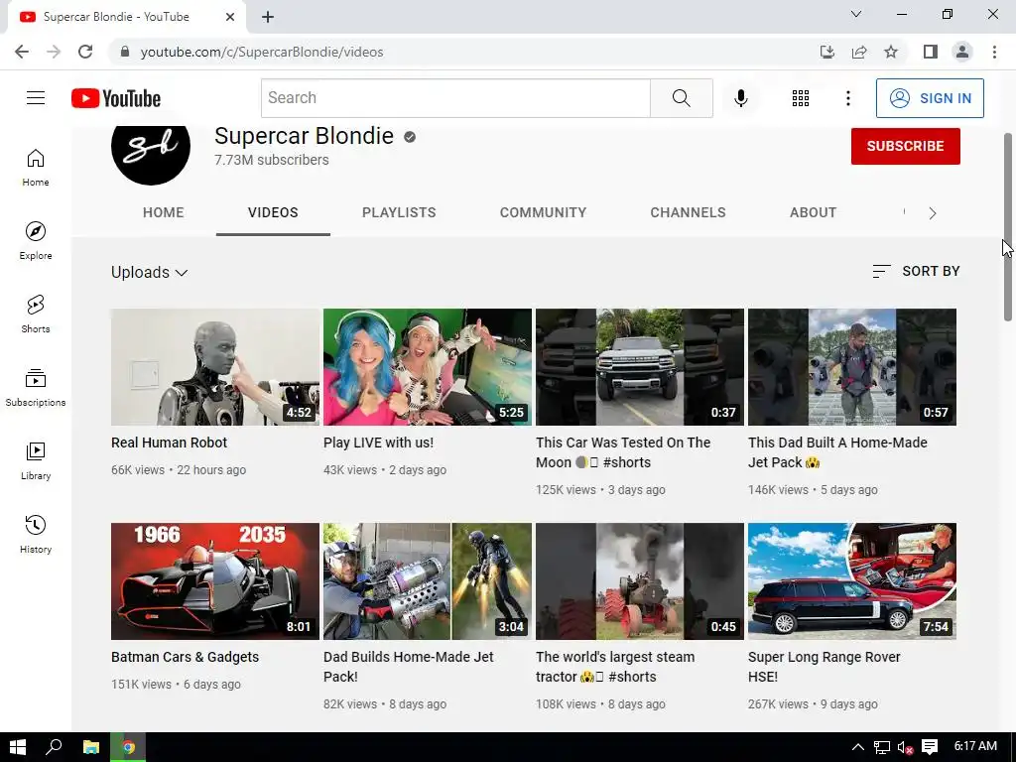Open Super Long Range Rover HSE! title
The height and width of the screenshot is (762, 1016).
[x=824, y=667]
